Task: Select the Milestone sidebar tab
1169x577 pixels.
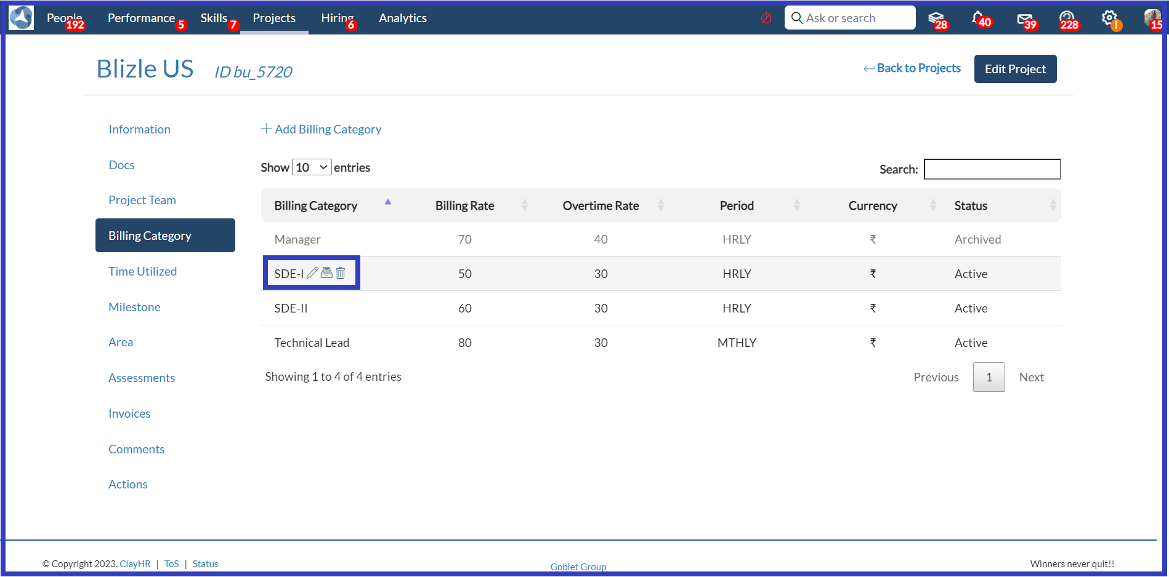Action: click(134, 307)
